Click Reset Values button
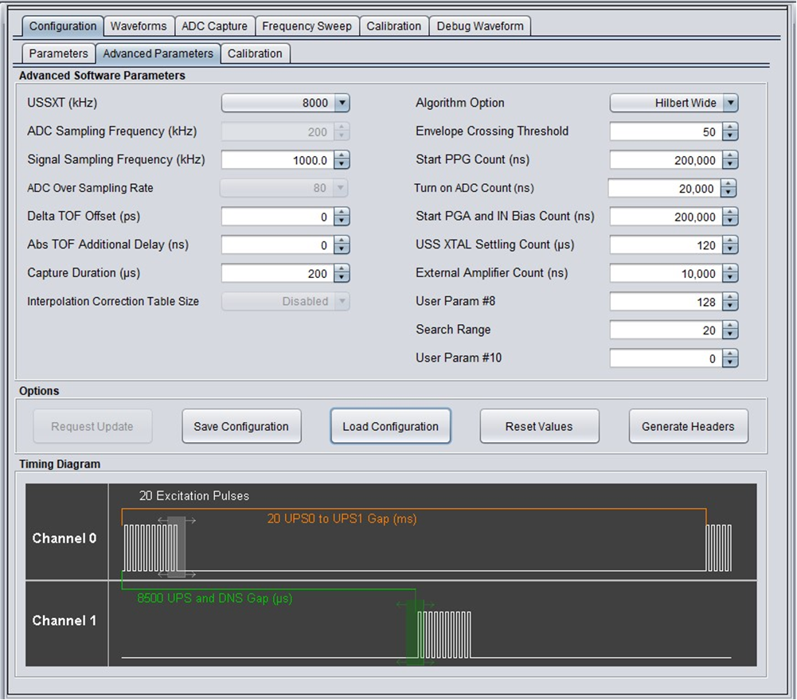This screenshot has width=797, height=700. coord(539,427)
